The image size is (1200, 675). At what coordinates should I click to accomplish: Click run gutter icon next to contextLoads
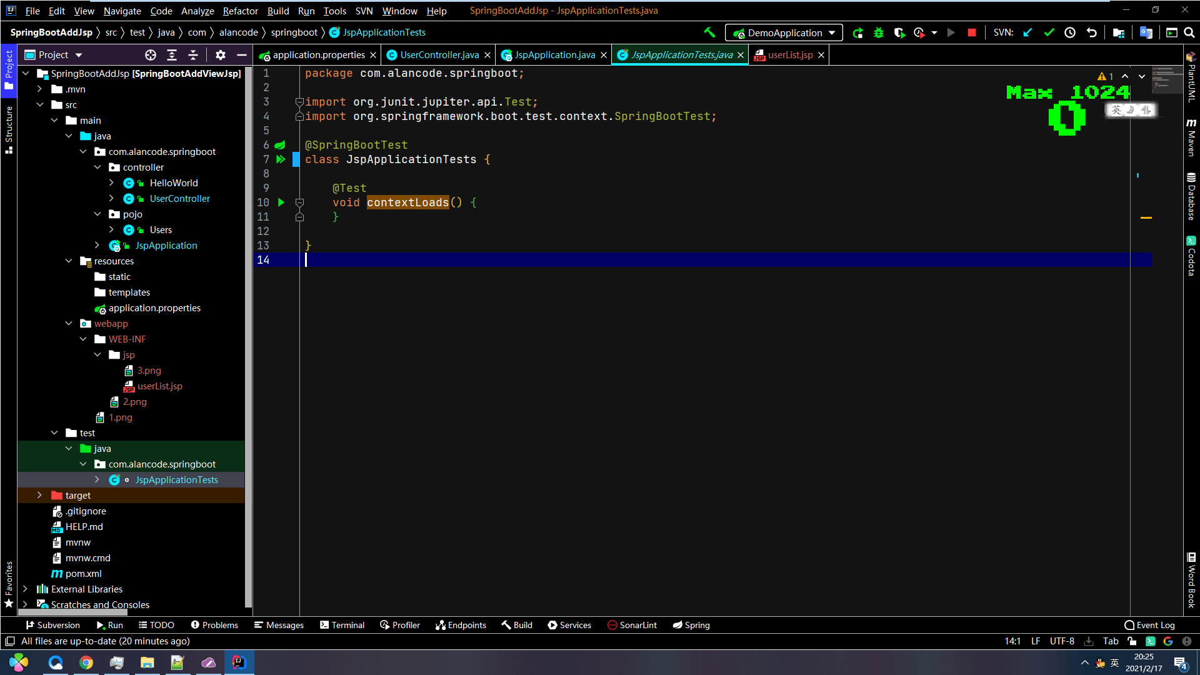tap(281, 202)
